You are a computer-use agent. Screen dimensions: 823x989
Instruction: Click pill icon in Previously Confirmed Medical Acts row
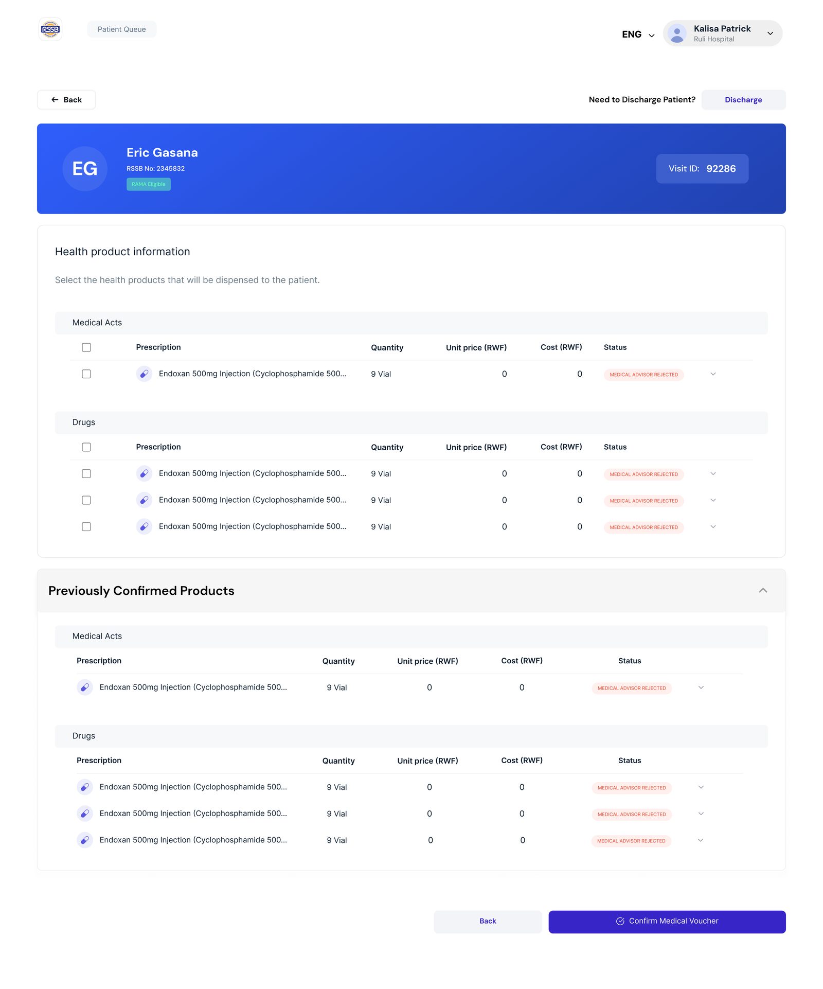click(x=85, y=687)
